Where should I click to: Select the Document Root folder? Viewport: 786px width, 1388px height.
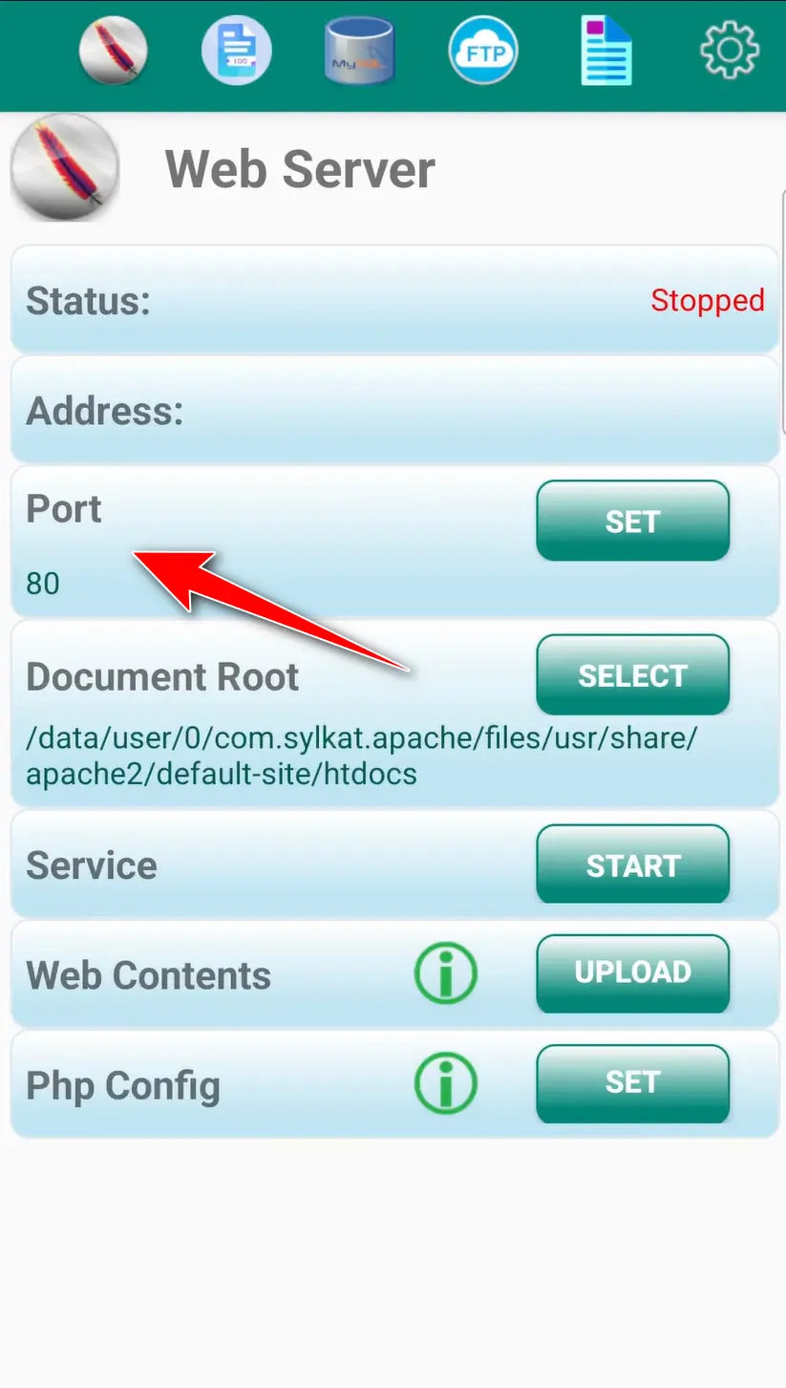click(x=632, y=674)
